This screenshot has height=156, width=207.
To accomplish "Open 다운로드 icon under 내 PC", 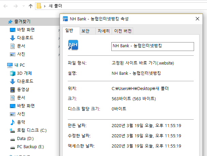I will pos(13,82).
